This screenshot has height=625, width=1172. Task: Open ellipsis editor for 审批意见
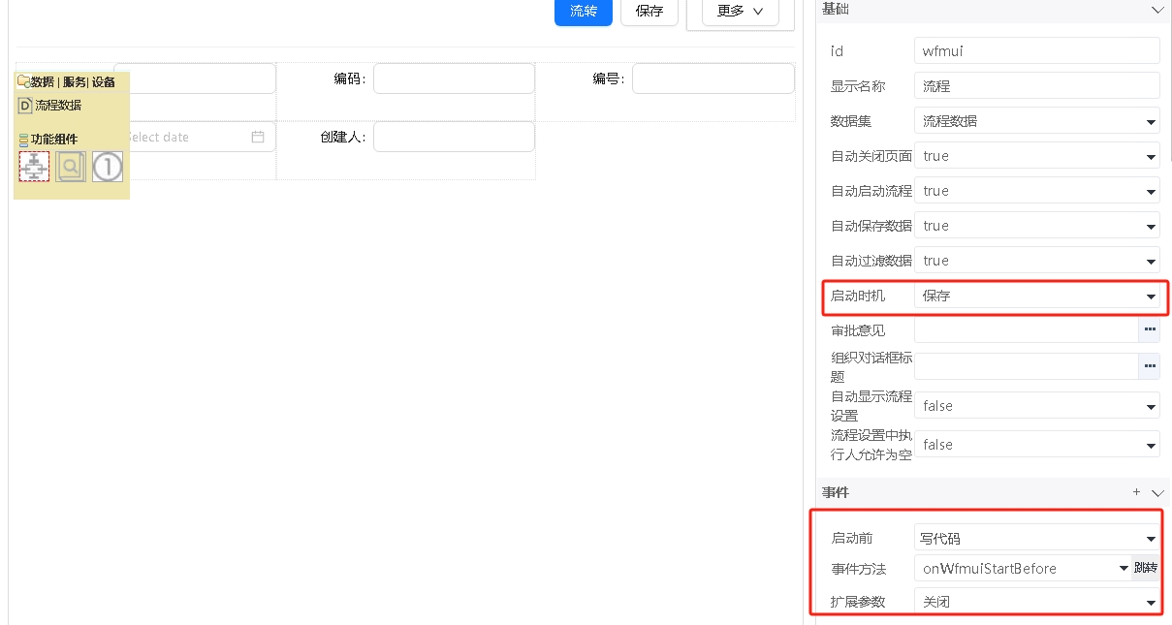pos(1149,330)
